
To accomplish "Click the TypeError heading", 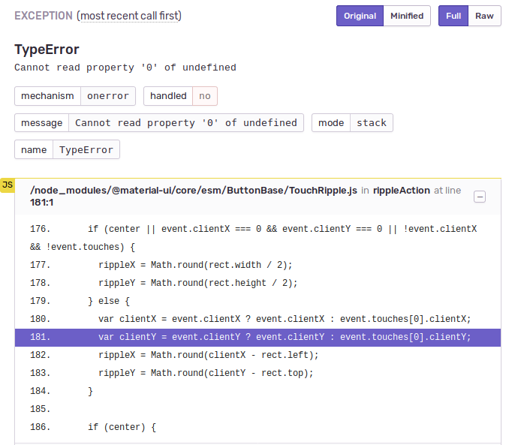I will click(47, 50).
